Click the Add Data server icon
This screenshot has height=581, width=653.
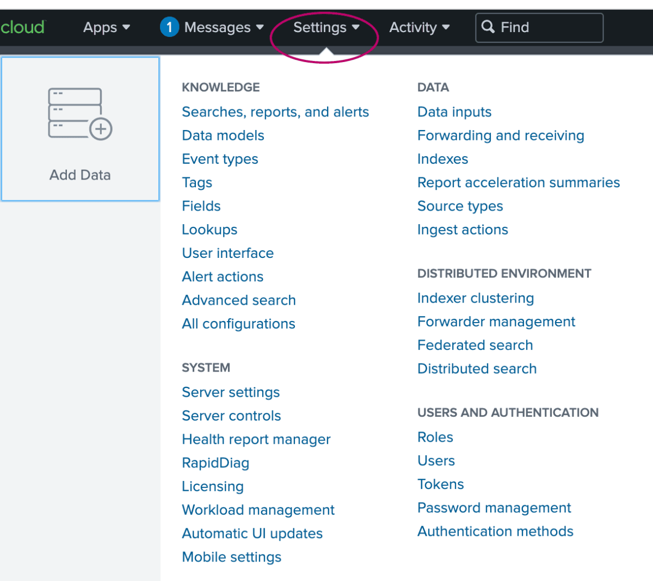80,114
